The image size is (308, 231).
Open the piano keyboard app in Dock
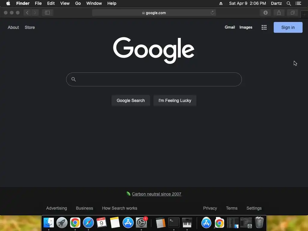pyautogui.click(x=187, y=223)
